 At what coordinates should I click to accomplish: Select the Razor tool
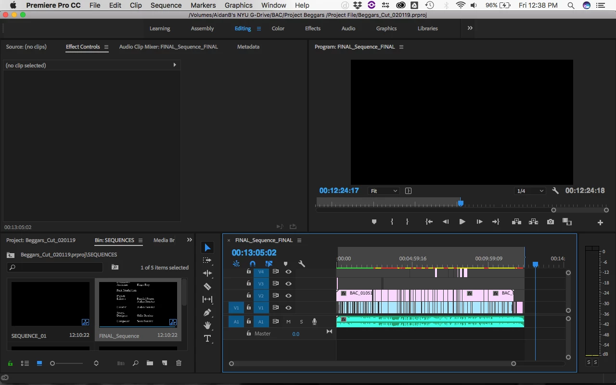click(x=207, y=286)
